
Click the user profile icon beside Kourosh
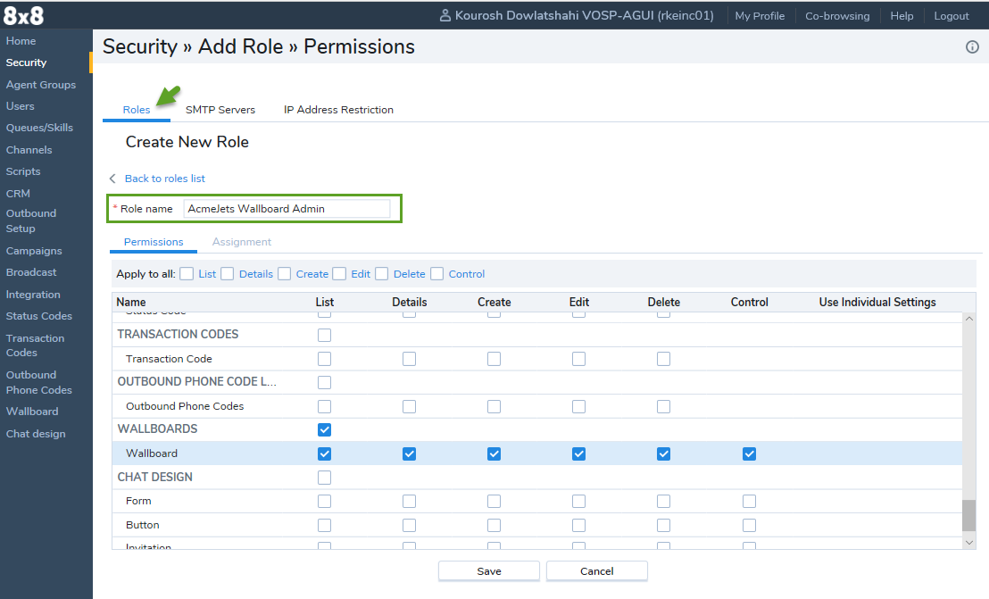click(x=445, y=15)
